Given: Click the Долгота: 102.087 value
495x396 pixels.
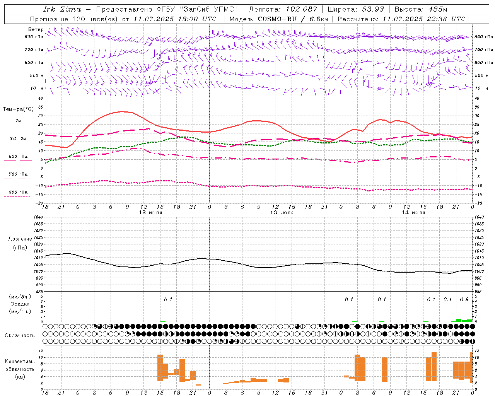Looking at the screenshot, I should click(283, 9).
